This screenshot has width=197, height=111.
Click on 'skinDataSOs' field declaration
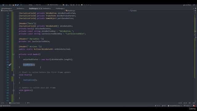(x=66, y=26)
